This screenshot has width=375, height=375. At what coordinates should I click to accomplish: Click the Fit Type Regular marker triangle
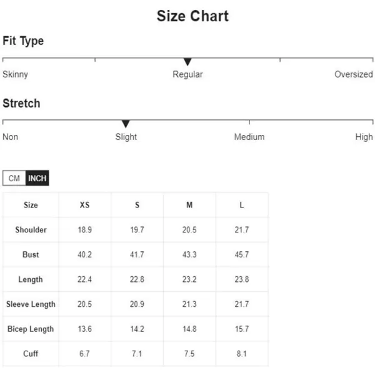click(x=187, y=62)
